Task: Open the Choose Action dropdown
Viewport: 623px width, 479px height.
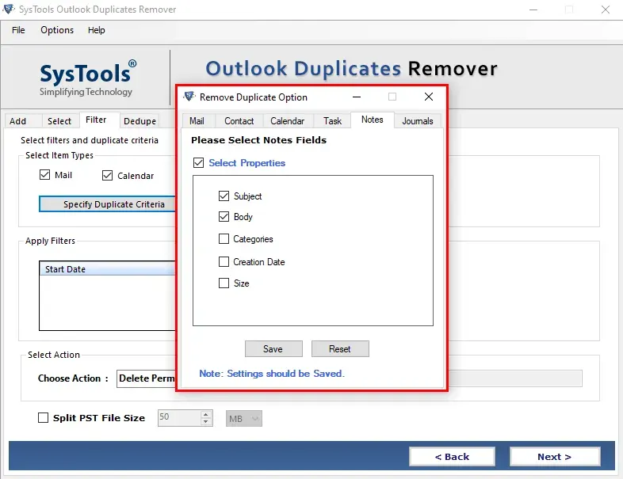Action: click(x=146, y=378)
